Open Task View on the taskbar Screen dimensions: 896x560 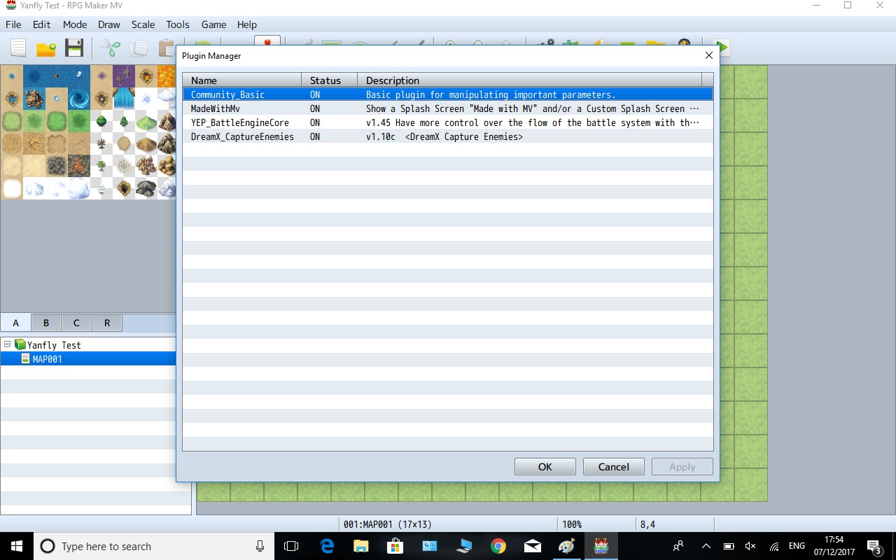coord(291,546)
